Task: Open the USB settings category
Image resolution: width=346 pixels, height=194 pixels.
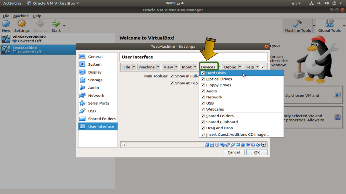Action: [98, 111]
